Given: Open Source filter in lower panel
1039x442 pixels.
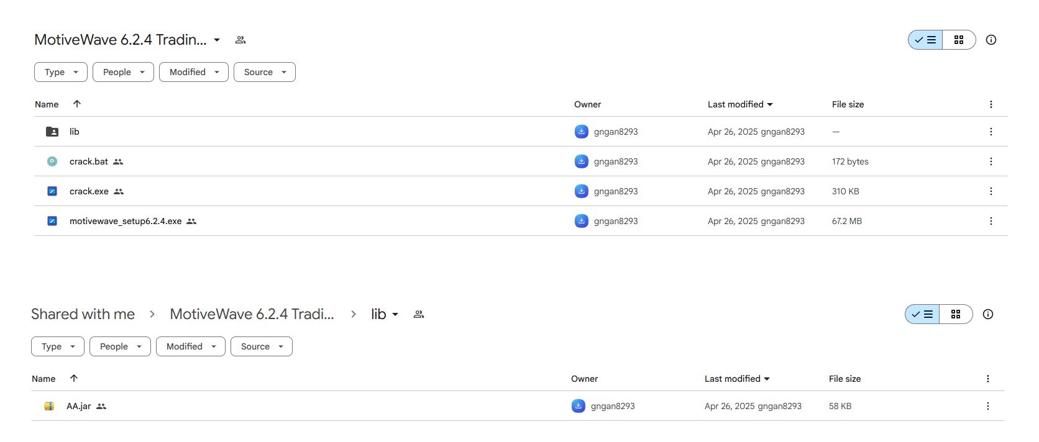Looking at the screenshot, I should 262,346.
